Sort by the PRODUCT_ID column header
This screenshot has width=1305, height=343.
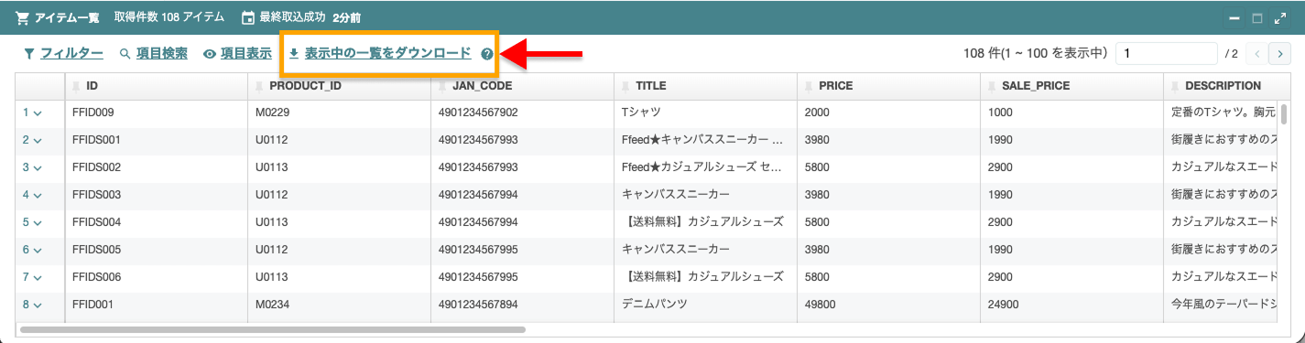(339, 86)
